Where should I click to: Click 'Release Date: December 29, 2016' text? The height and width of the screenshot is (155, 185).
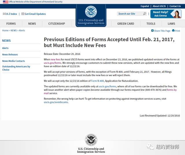click(62, 54)
